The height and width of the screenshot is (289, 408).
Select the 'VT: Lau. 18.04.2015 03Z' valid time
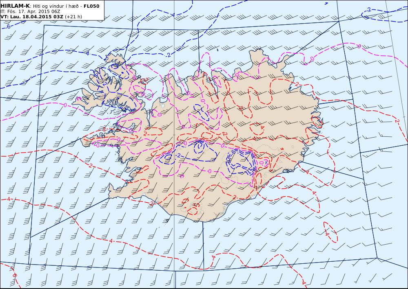pos(32,17)
